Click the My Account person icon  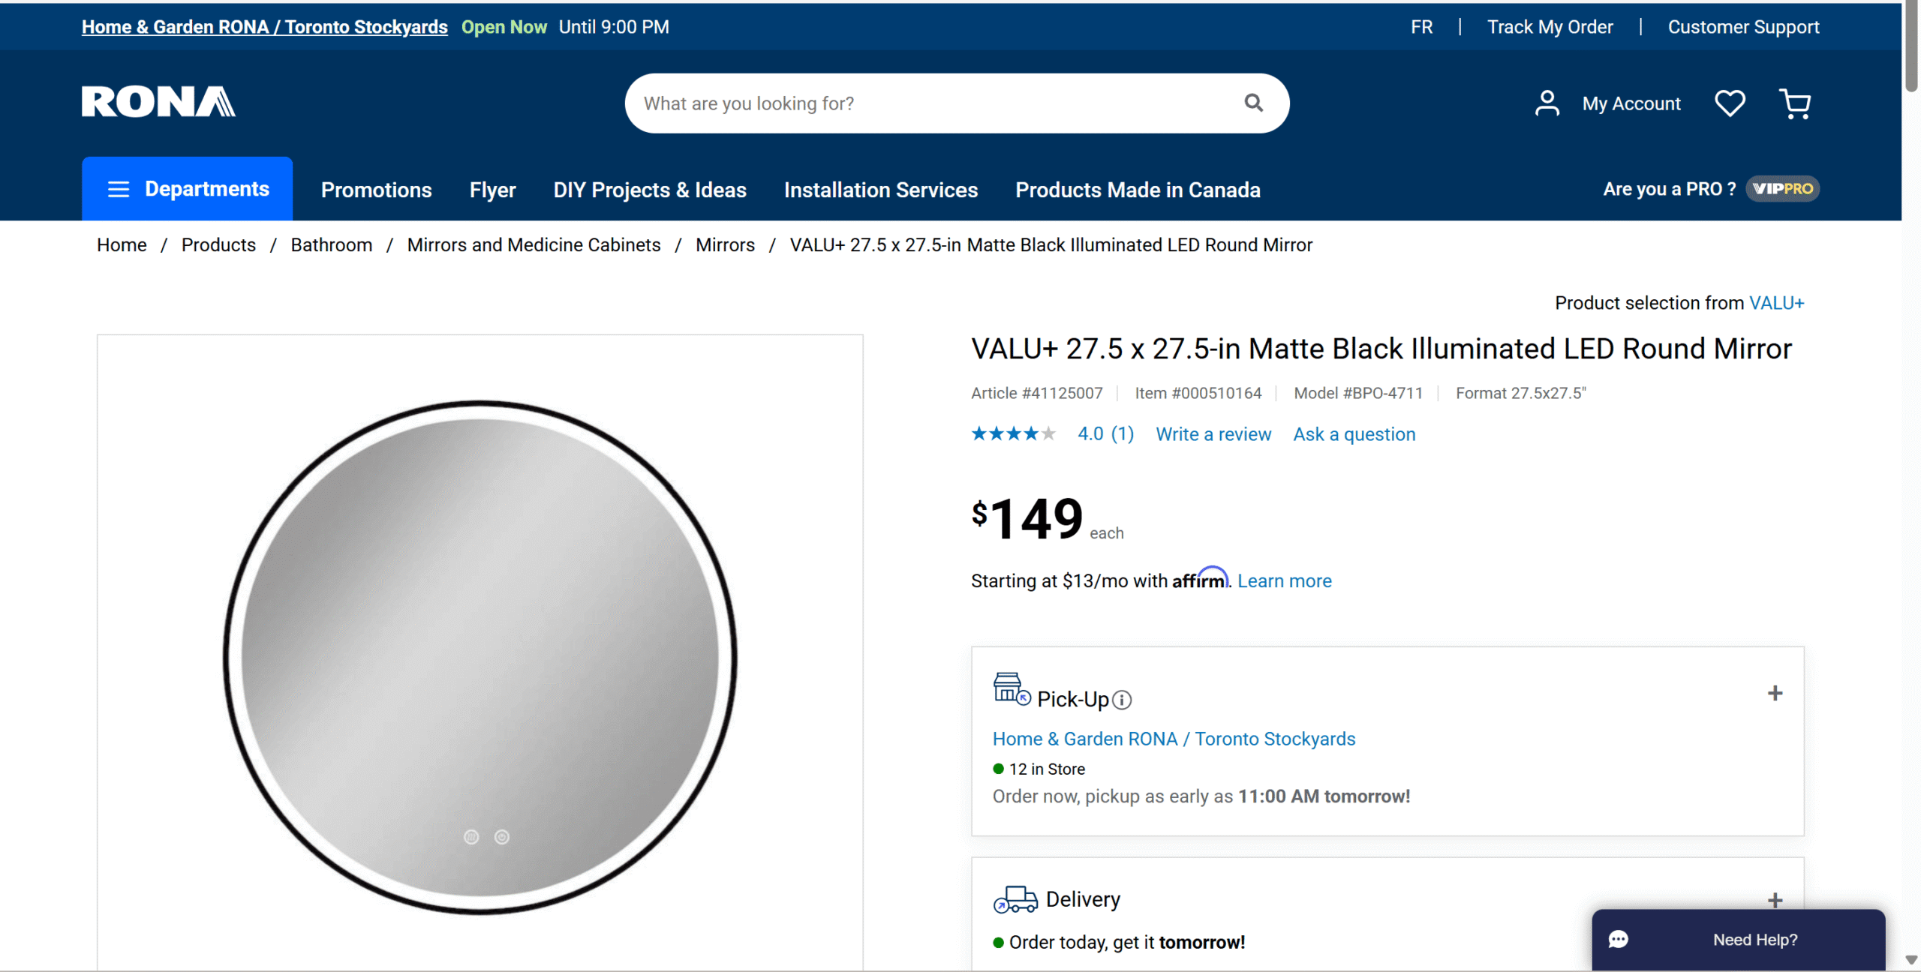tap(1547, 103)
